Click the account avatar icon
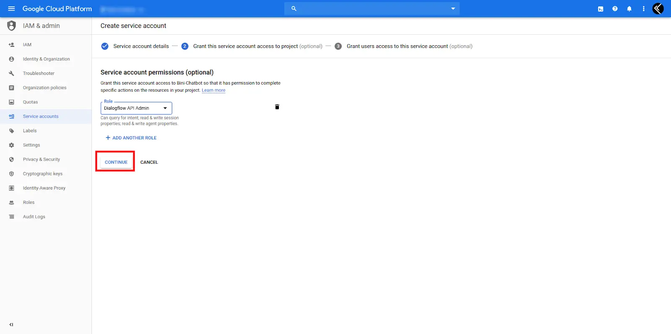The image size is (671, 334). [x=658, y=8]
